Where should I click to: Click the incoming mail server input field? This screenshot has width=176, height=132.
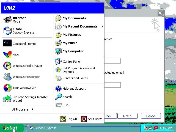click(112, 61)
